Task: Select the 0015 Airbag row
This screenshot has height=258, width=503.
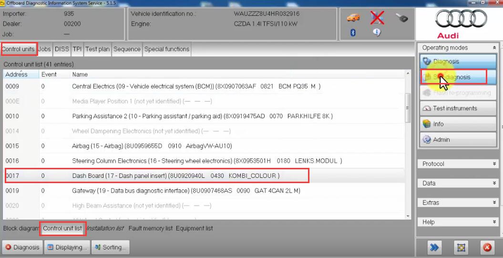Action: [204, 146]
